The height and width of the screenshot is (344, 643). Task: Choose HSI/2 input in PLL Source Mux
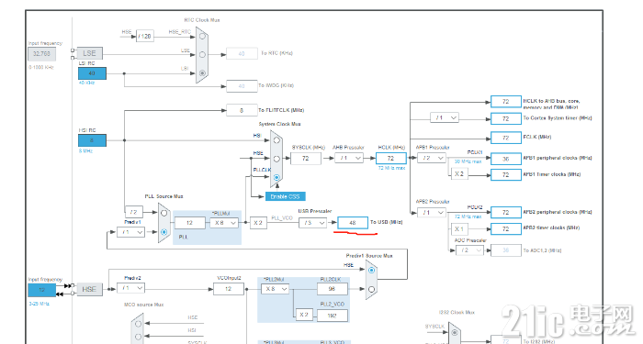tap(164, 213)
